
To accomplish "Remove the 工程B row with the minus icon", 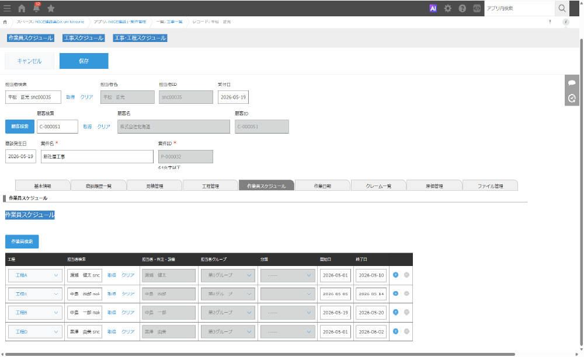I will click(406, 312).
